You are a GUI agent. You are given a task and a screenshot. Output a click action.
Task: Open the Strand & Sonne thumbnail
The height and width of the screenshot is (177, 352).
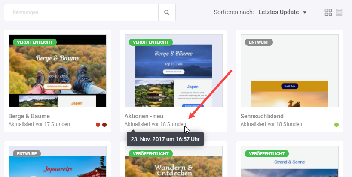(290, 161)
